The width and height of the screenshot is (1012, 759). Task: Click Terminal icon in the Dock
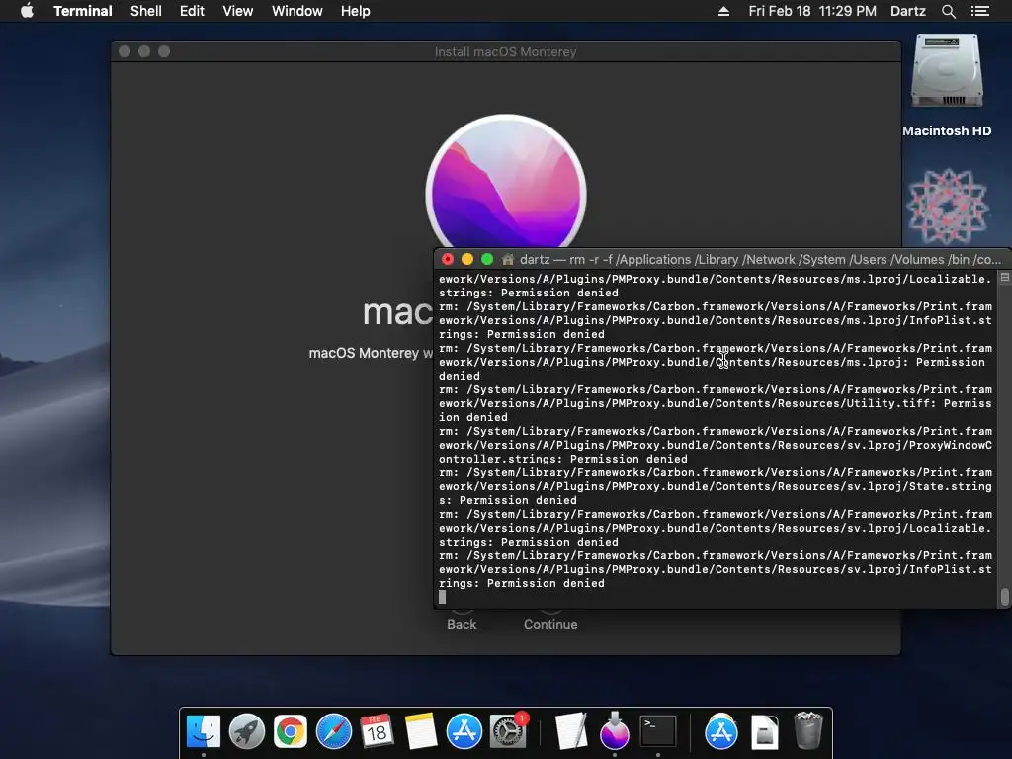point(657,732)
